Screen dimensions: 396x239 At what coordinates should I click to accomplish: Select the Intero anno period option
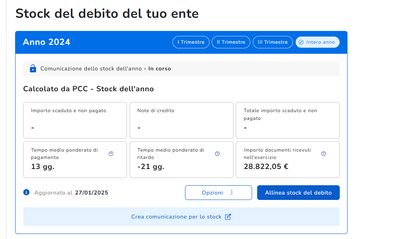(317, 42)
